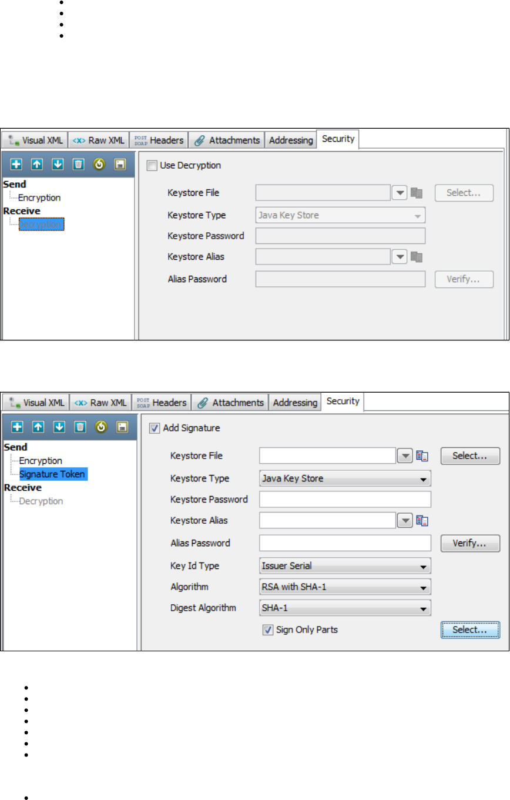
Task: Click the Alias Password field in Add Signature panel
Action: 345,543
